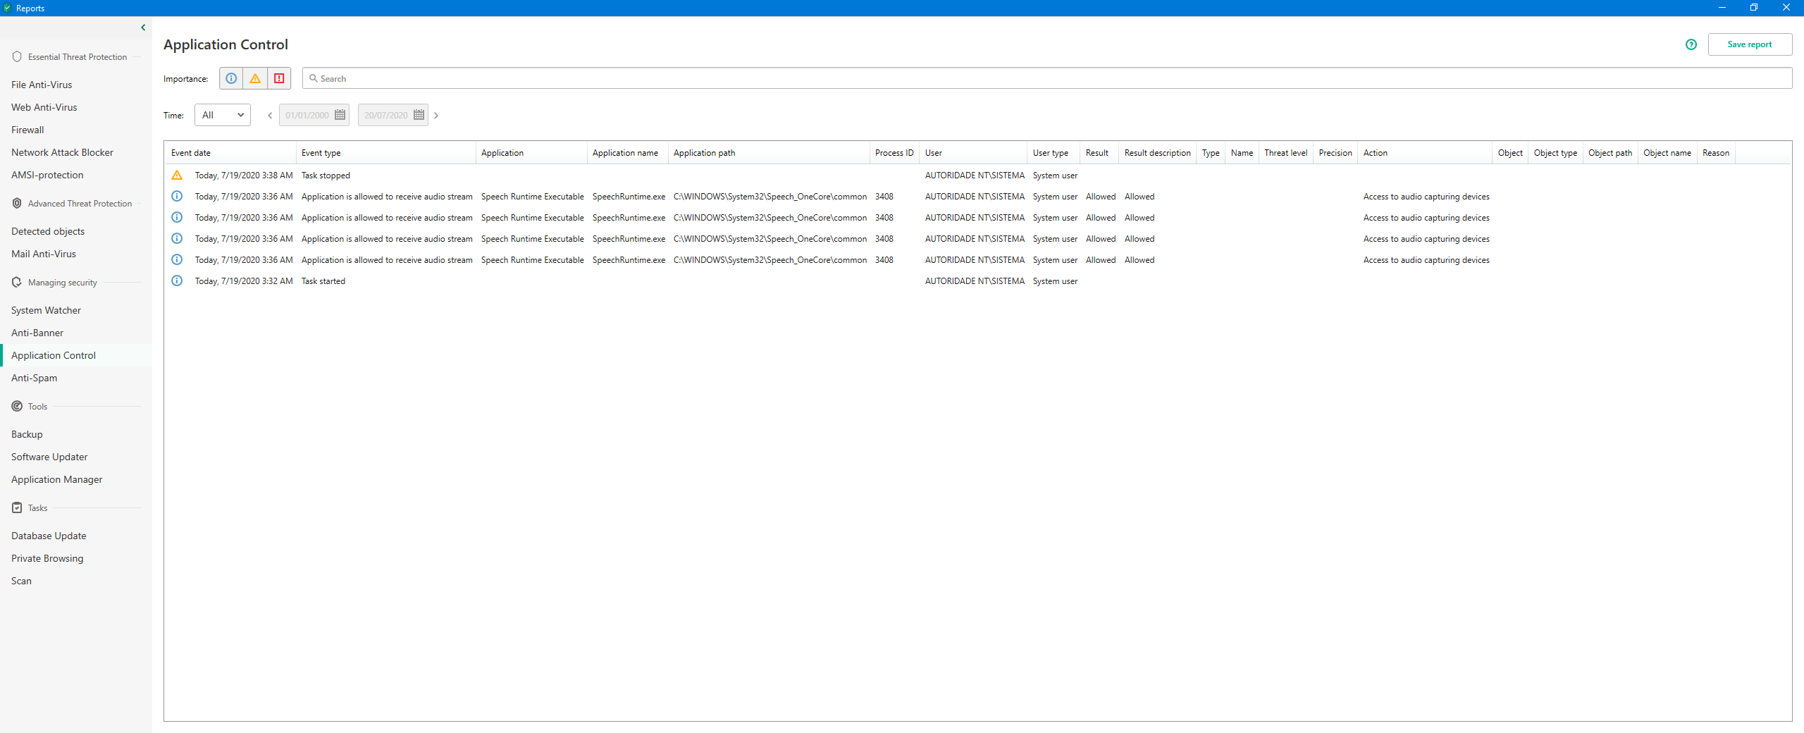Open the end date calendar picker

coord(419,115)
